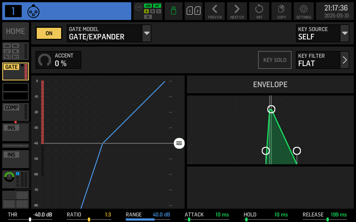Open the channel EQ block with 48V controls

[x=15, y=51]
